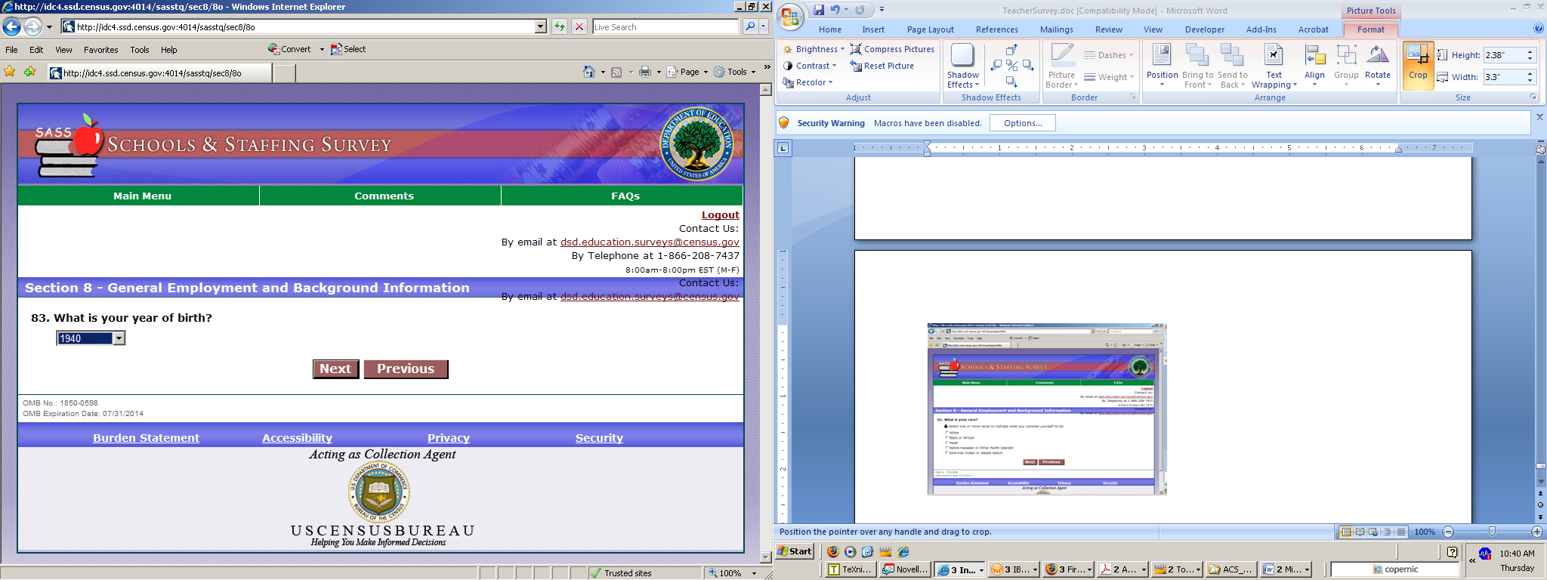Open the Position dropdown in Word
Image resolution: width=1547 pixels, height=580 pixels.
tap(1162, 66)
